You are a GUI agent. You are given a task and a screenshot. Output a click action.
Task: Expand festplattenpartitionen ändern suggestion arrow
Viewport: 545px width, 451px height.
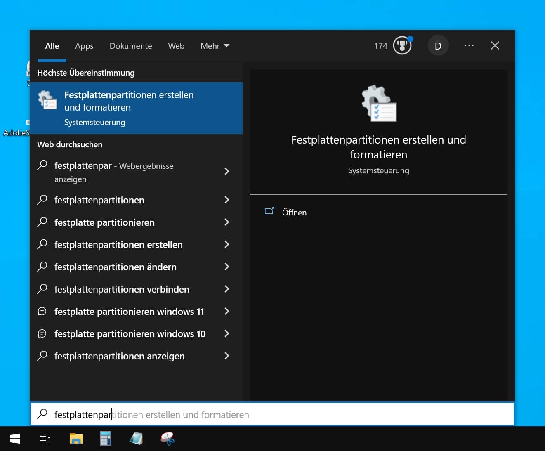click(226, 267)
